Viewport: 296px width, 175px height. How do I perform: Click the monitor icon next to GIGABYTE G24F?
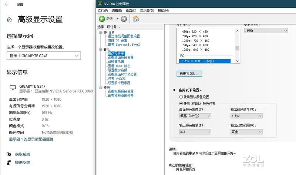13,88
